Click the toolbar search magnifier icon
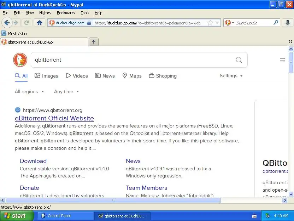Screen dimensions: 294x221 [276, 23]
